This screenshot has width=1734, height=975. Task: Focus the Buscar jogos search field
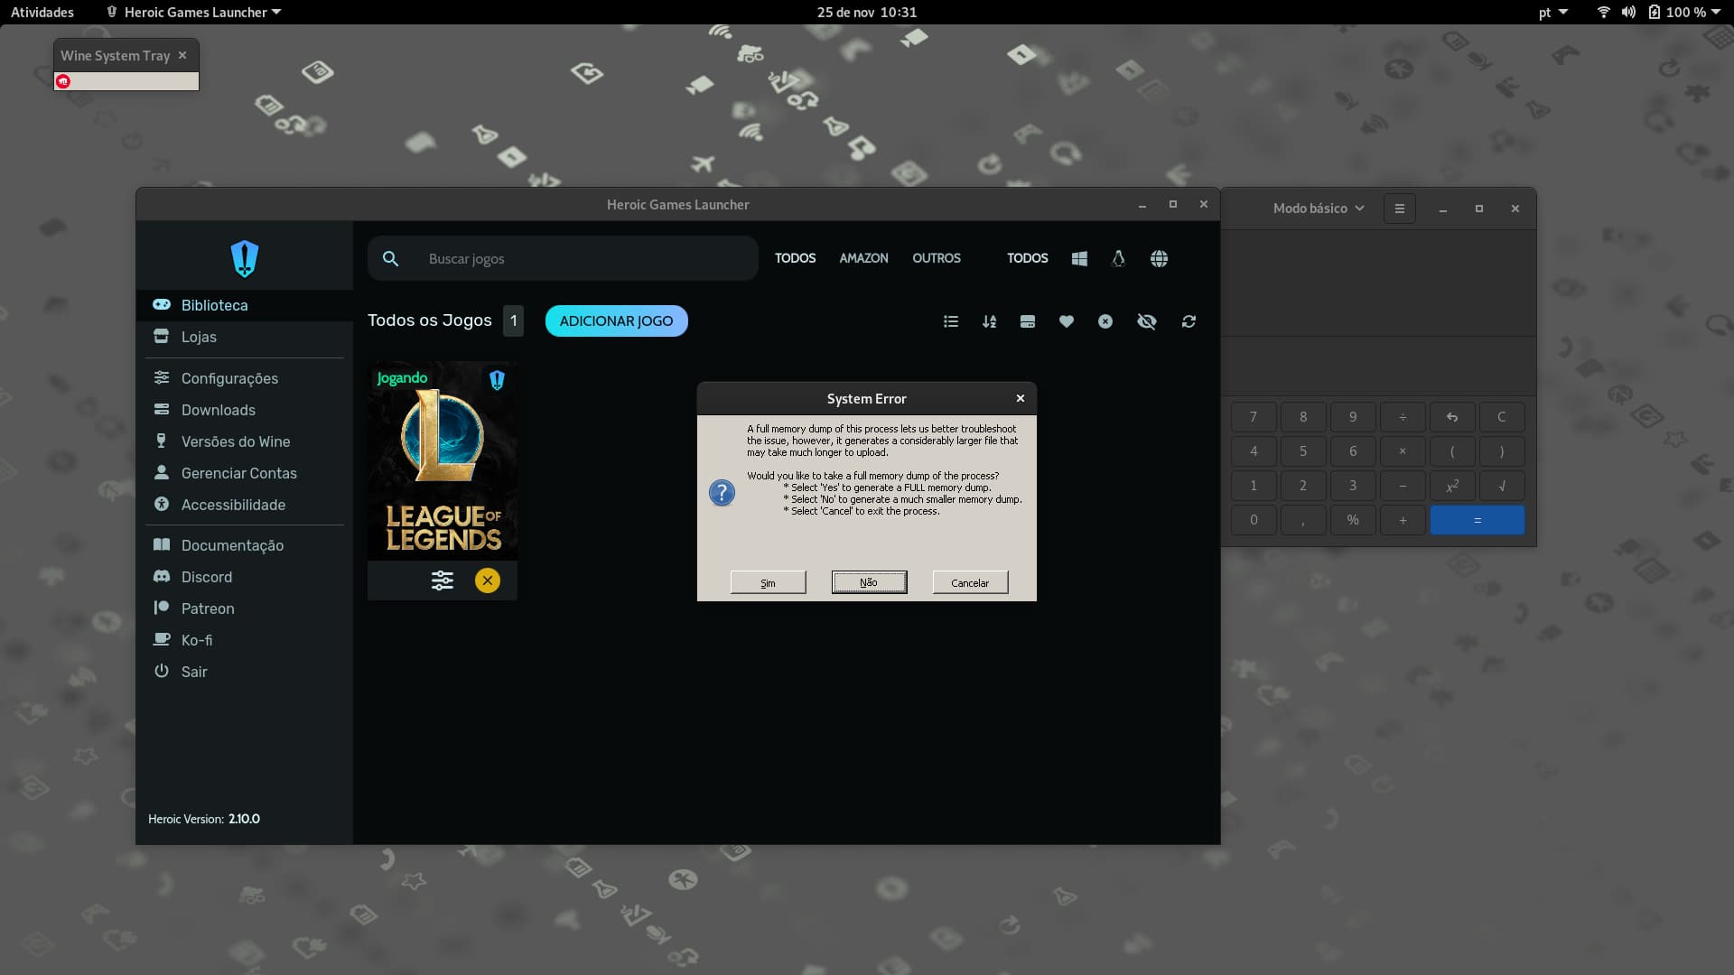(x=563, y=259)
